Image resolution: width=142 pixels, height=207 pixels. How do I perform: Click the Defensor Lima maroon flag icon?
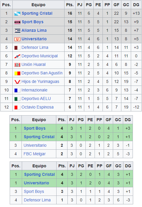pyautogui.click(x=17, y=48)
